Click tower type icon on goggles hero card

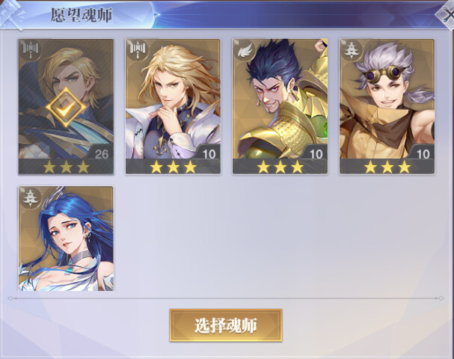352,50
